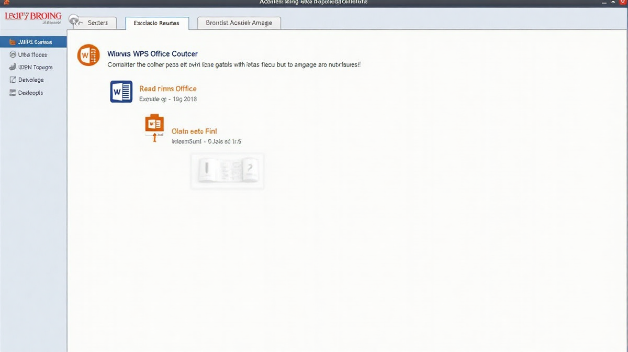Click the Desleopis sidebar icon
This screenshot has height=352, width=628.
point(13,93)
